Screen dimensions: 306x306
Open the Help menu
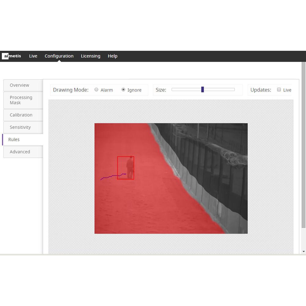click(x=113, y=56)
